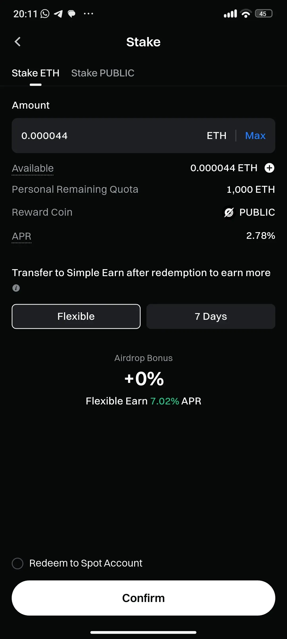Tap the plus icon beside available ETH

click(269, 168)
